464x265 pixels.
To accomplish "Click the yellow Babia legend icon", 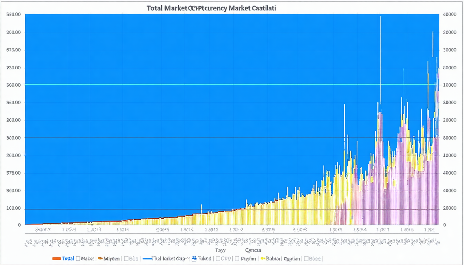I will [x=263, y=258].
